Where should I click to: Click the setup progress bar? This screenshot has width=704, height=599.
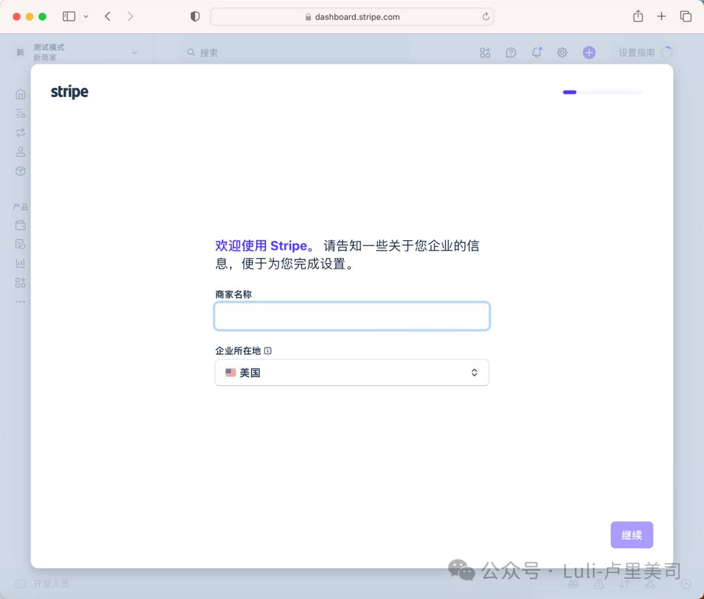click(x=602, y=92)
